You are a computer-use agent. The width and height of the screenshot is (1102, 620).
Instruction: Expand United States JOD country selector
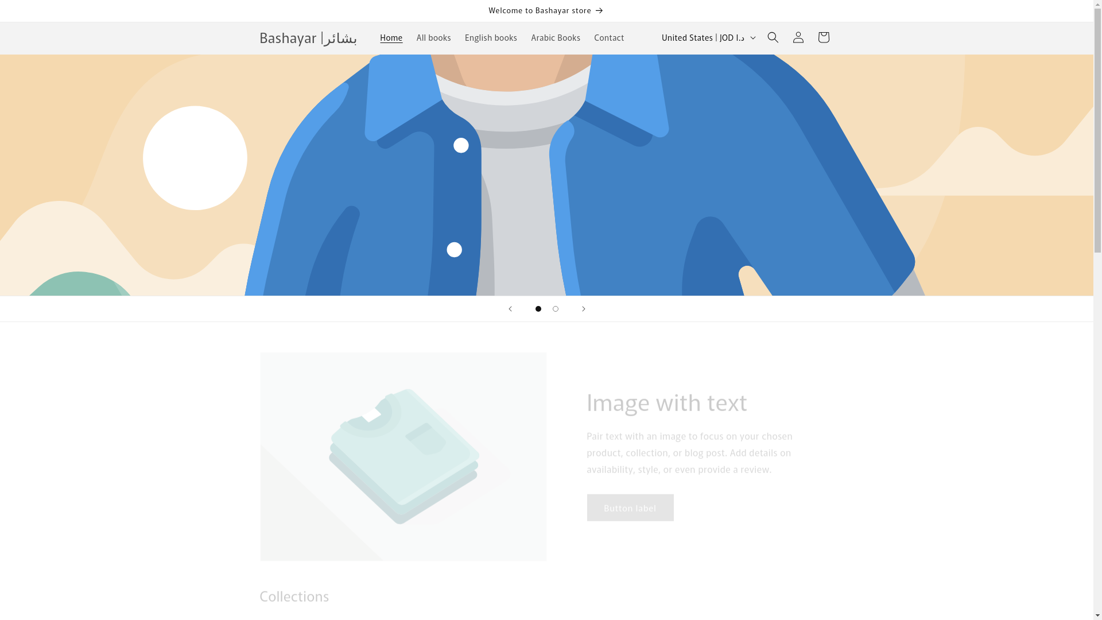(x=708, y=38)
